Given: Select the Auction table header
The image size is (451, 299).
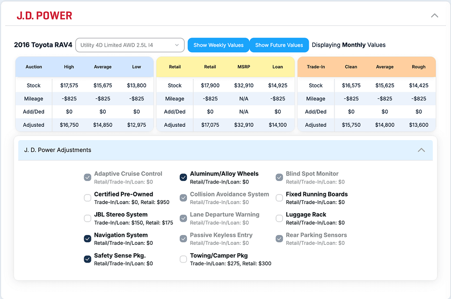Looking at the screenshot, I should tap(34, 67).
